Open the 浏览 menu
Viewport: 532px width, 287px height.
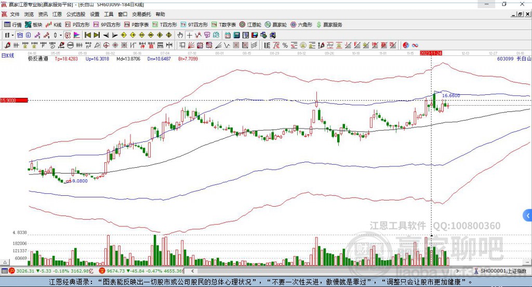click(29, 14)
